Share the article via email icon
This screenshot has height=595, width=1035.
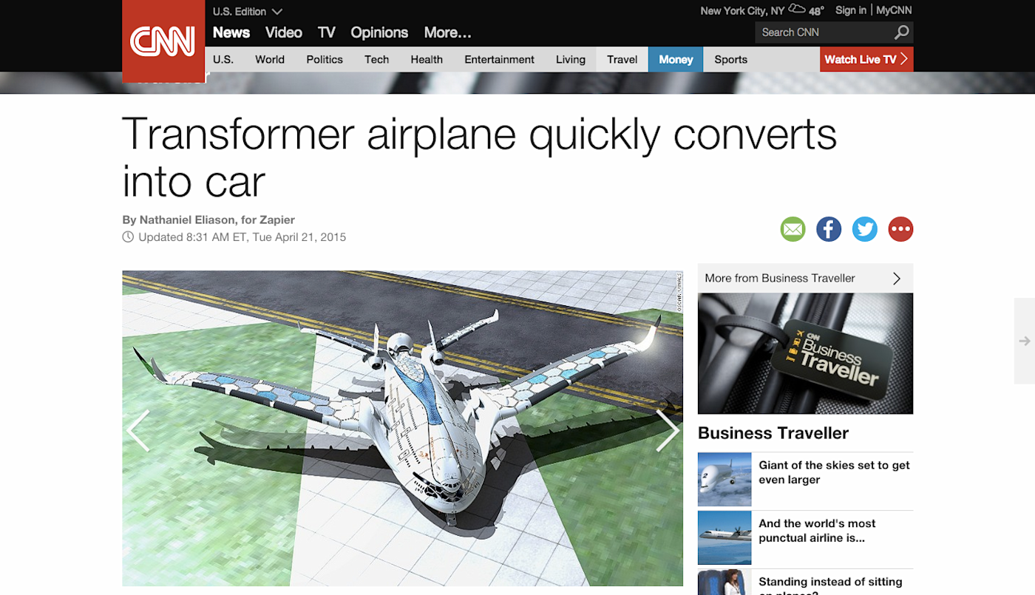(x=793, y=229)
